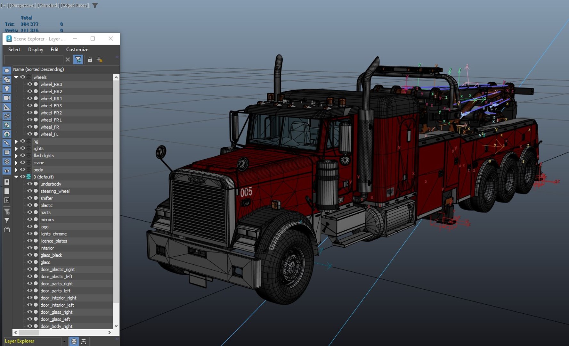Toggle visibility of the body layer
The height and width of the screenshot is (346, 569).
22,169
